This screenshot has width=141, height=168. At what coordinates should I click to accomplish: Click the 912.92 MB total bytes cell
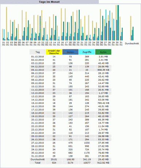pos(103,163)
